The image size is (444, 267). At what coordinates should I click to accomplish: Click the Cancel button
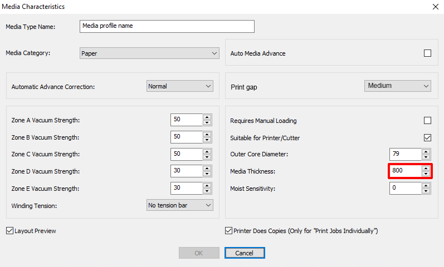point(245,253)
